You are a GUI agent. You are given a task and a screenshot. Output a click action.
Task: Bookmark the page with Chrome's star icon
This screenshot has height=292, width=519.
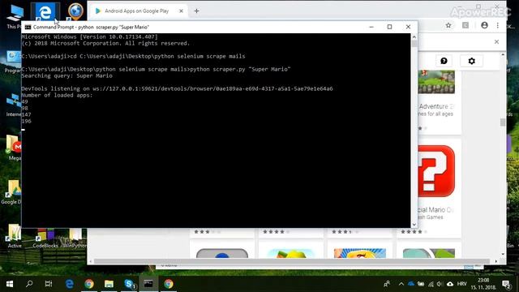click(x=448, y=25)
